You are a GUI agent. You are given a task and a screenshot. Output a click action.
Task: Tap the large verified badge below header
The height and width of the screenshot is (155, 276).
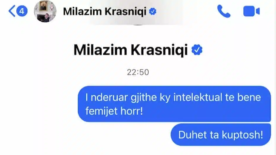pos(197,50)
